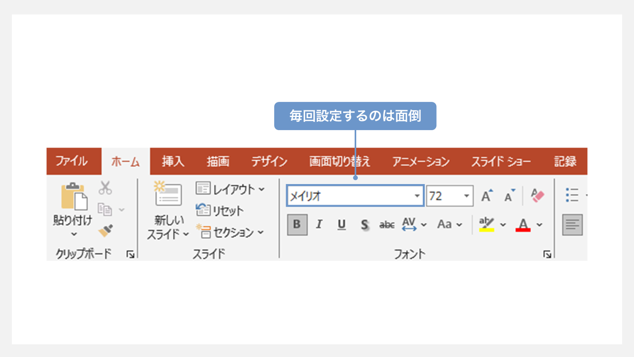634x357 pixels.
Task: Open the font name dropdown arrow
Action: [417, 196]
